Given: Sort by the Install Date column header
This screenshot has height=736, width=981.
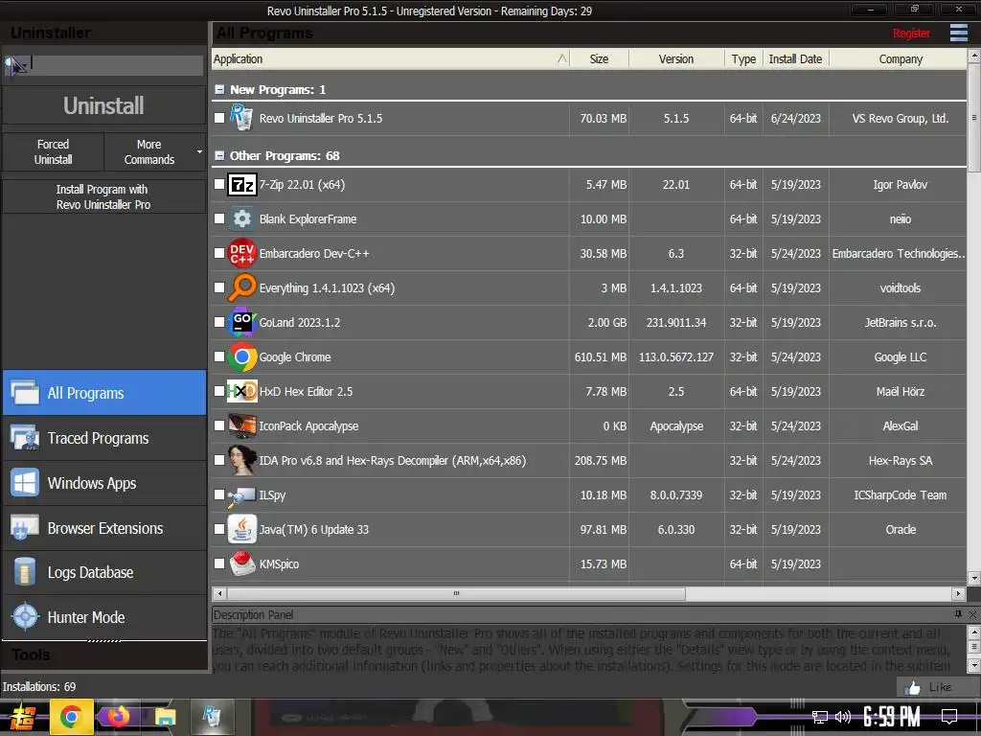Looking at the screenshot, I should [796, 58].
